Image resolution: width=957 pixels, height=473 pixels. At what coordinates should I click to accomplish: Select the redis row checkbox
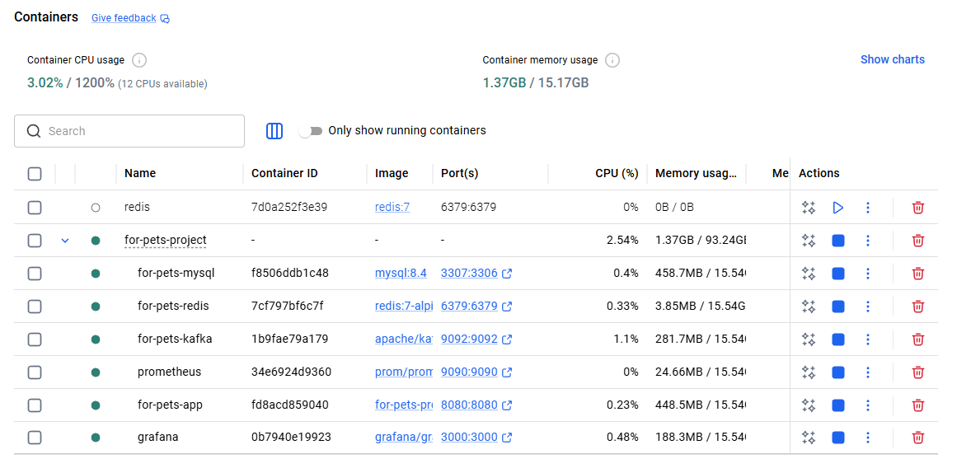pos(35,208)
